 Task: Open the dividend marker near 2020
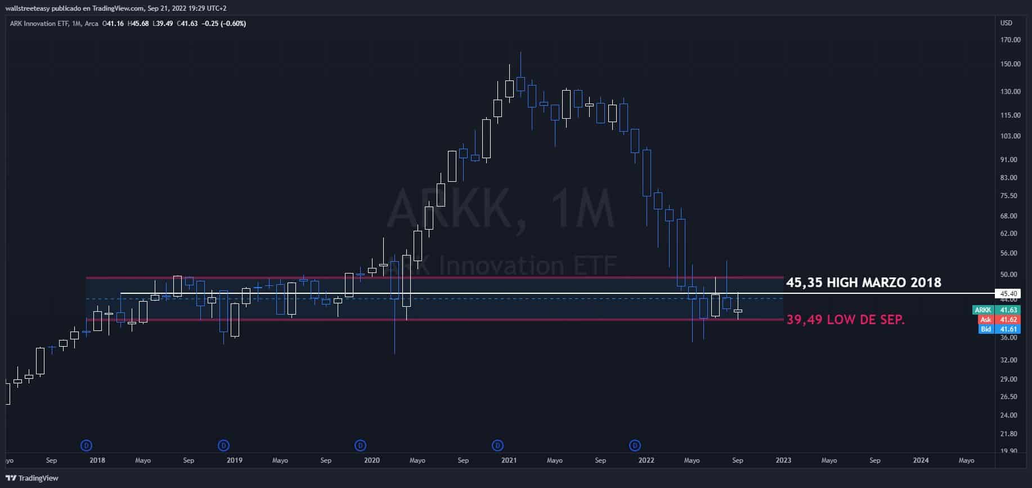coord(360,446)
